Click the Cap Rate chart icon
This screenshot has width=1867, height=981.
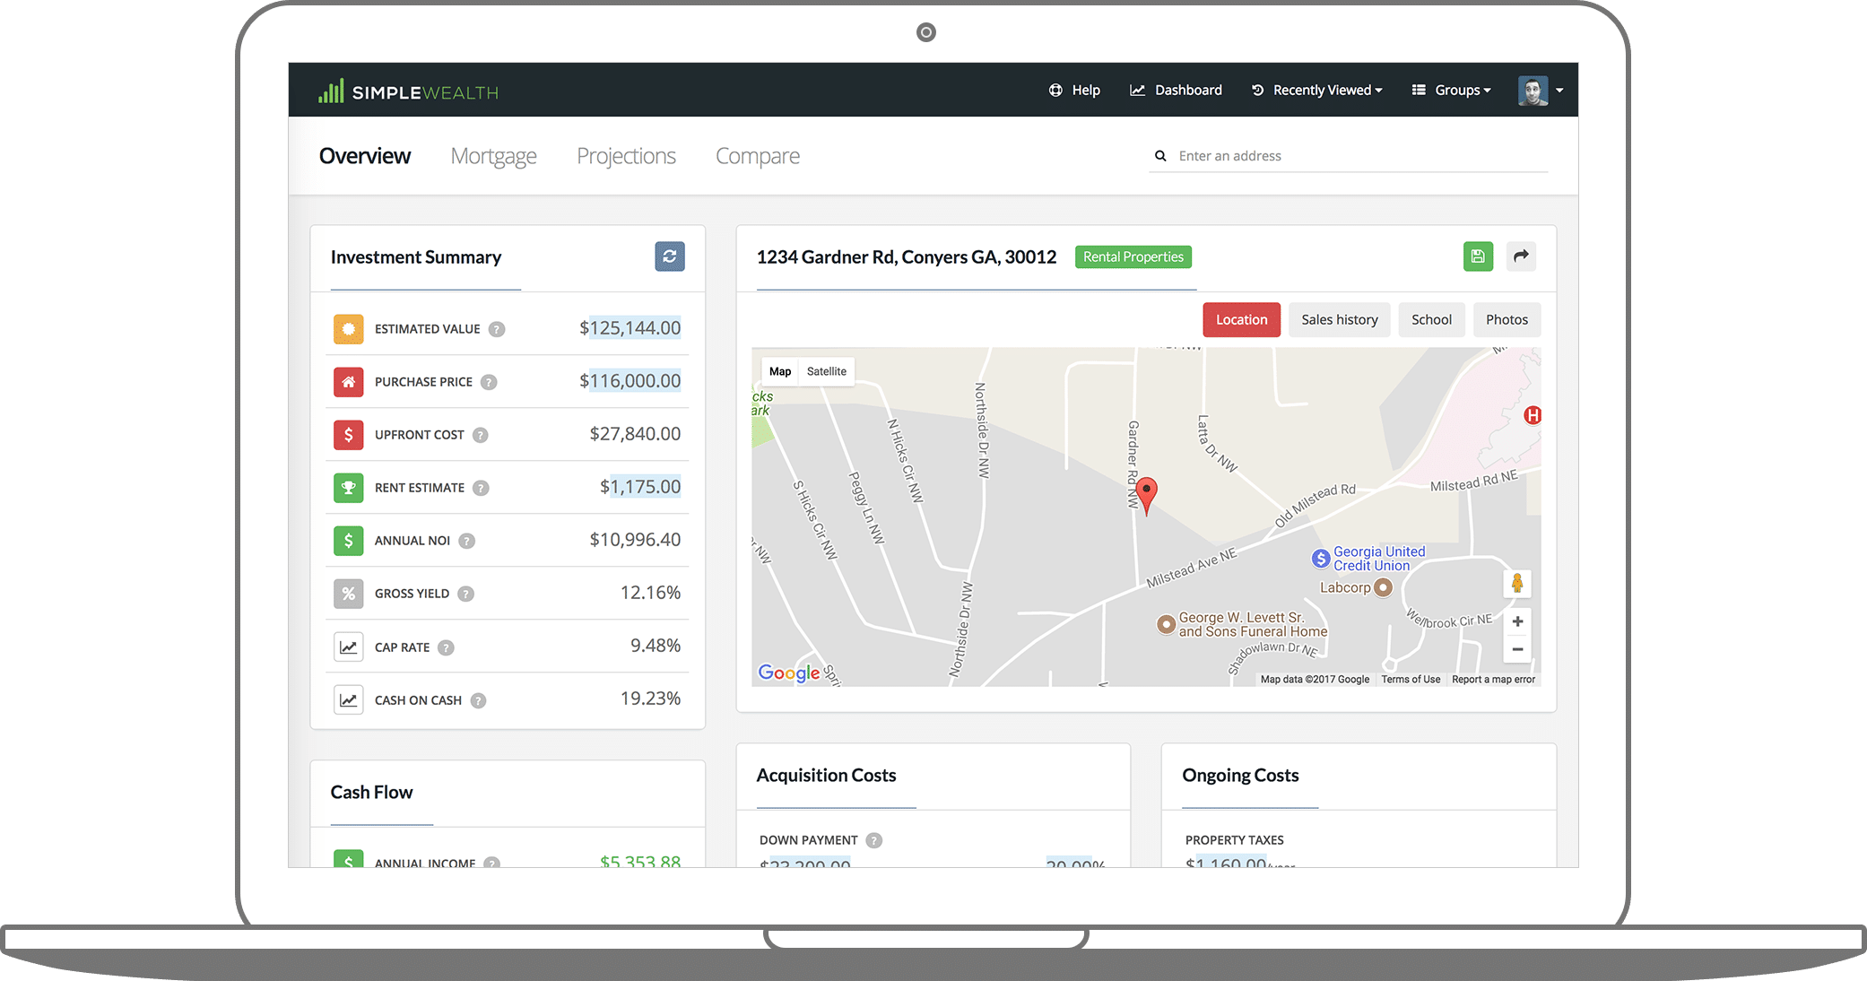(x=349, y=647)
